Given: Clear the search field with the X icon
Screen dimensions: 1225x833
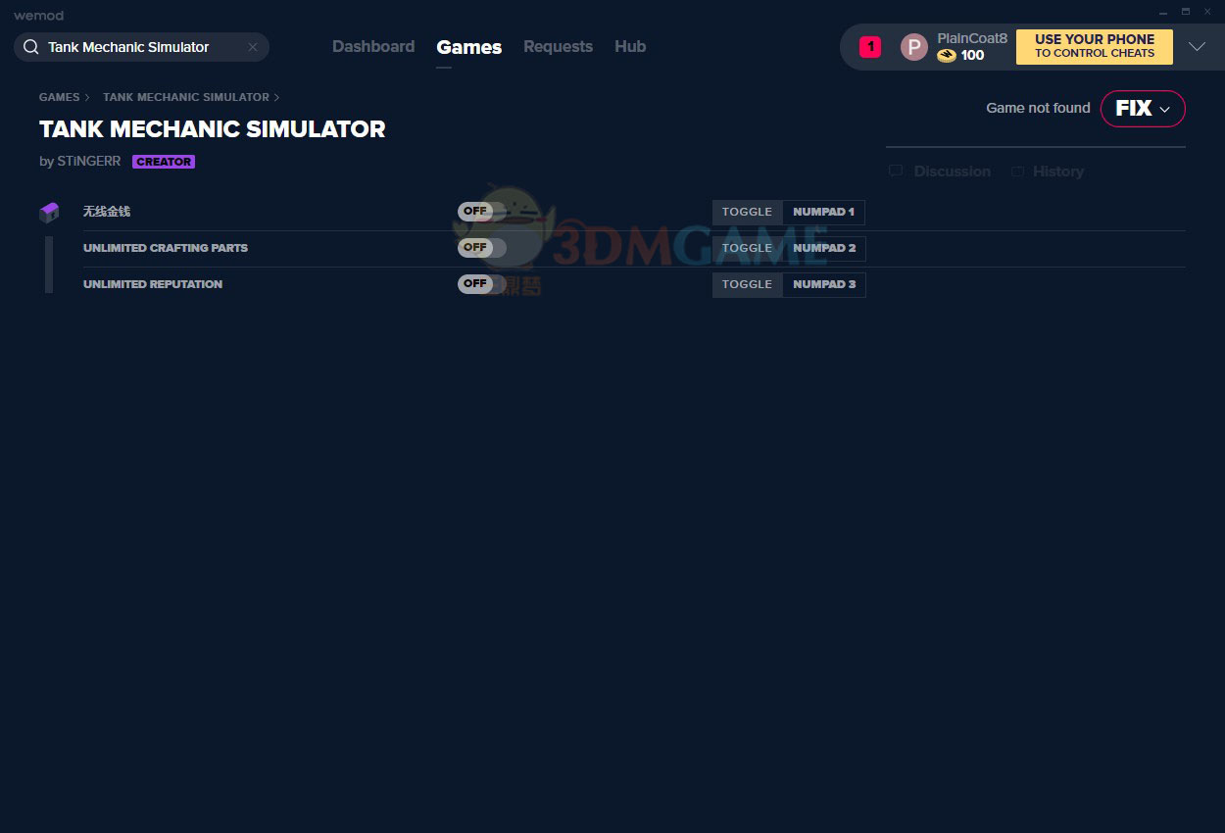Looking at the screenshot, I should (x=253, y=47).
